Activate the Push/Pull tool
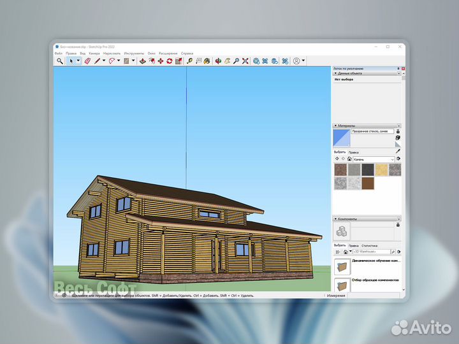Image resolution: width=459 pixels, height=344 pixels. tap(143, 61)
